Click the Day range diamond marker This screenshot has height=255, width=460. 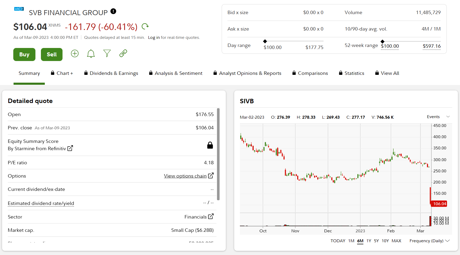click(x=265, y=41)
